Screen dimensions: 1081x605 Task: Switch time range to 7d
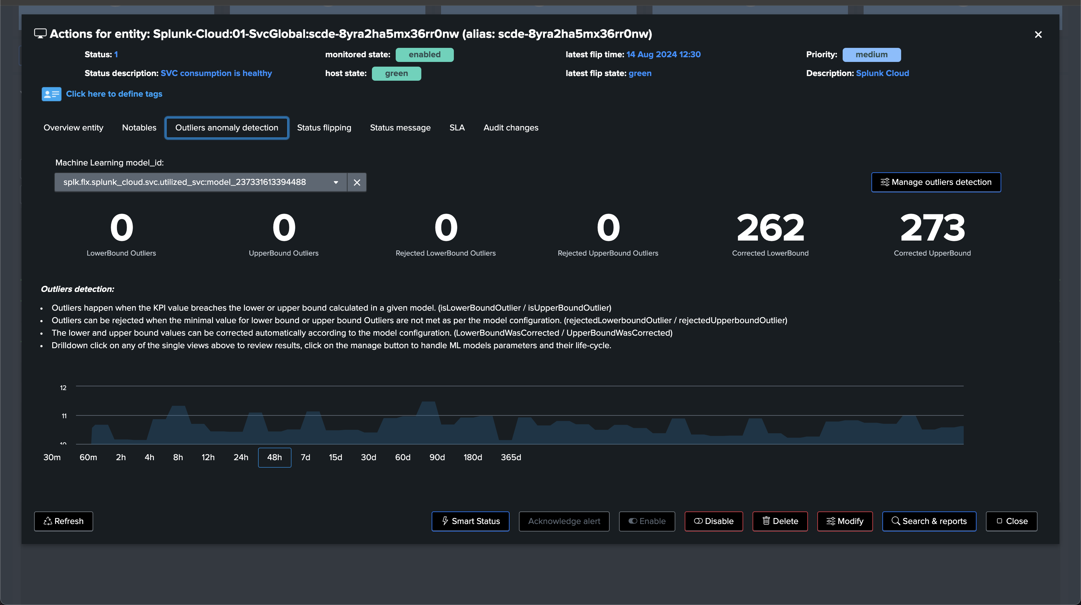[306, 457]
